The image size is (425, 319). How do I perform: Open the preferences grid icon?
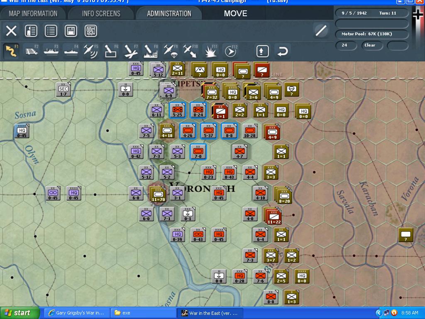click(x=90, y=31)
